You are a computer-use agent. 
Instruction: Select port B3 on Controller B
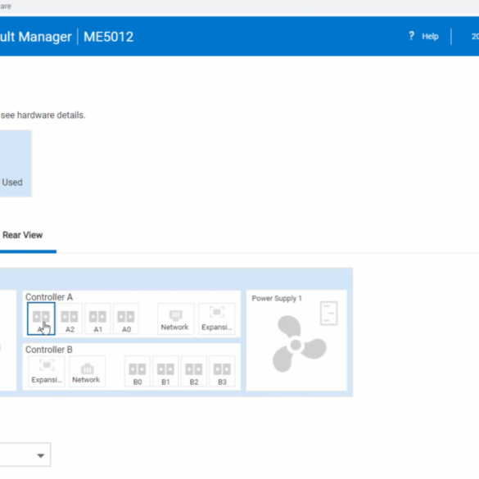222,371
